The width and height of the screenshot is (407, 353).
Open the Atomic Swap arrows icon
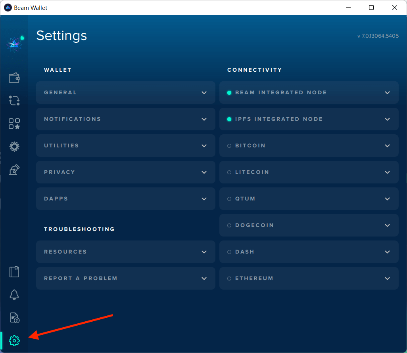click(14, 101)
